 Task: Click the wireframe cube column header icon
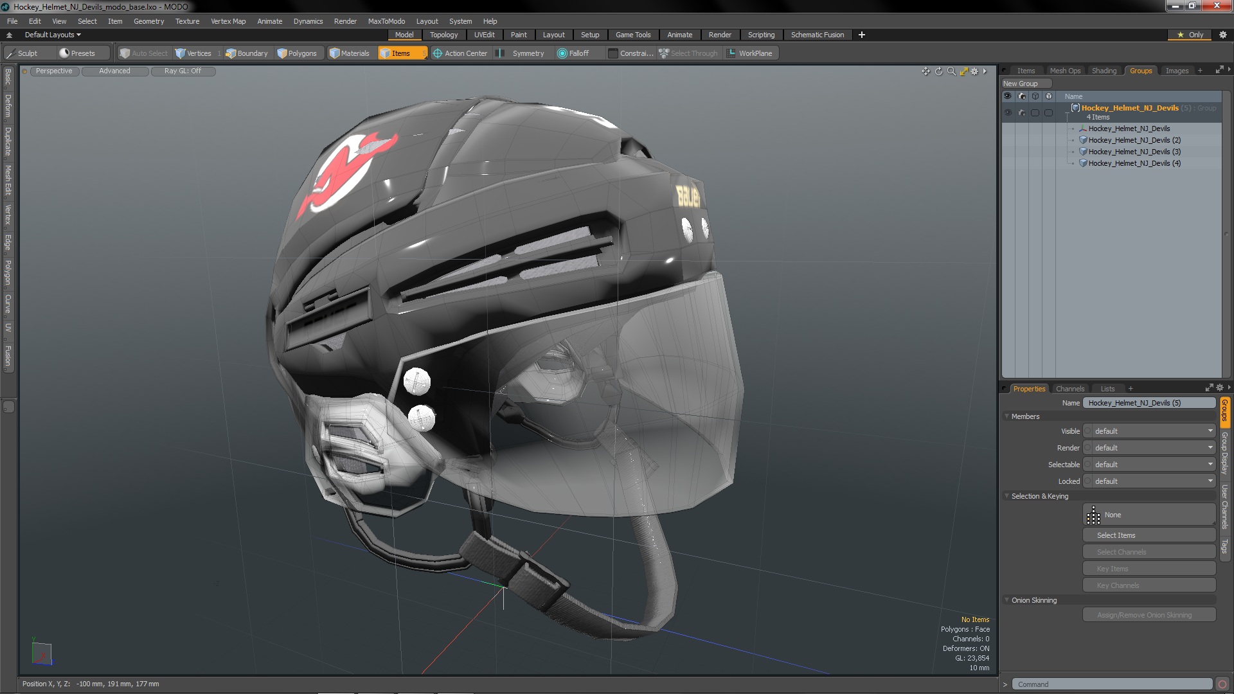click(x=1035, y=96)
